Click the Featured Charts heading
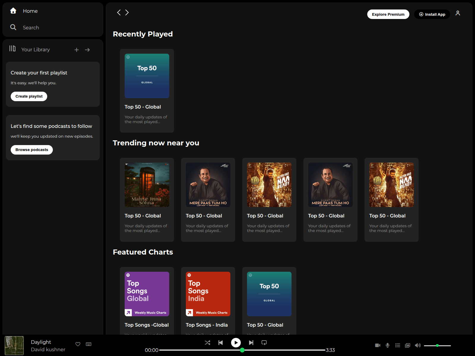The height and width of the screenshot is (356, 475). coord(143,252)
